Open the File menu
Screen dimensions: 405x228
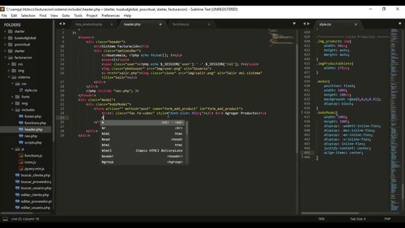[4, 15]
